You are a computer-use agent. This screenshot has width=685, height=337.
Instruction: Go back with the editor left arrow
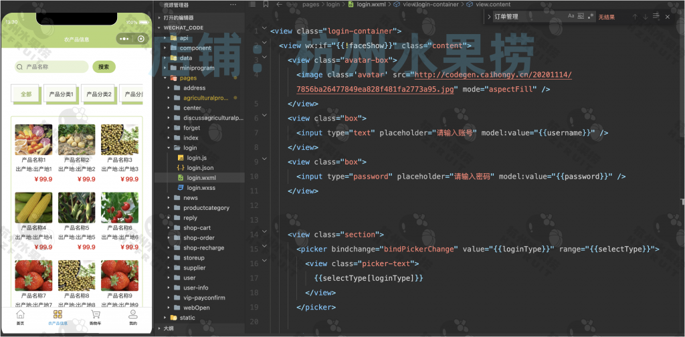point(279,5)
